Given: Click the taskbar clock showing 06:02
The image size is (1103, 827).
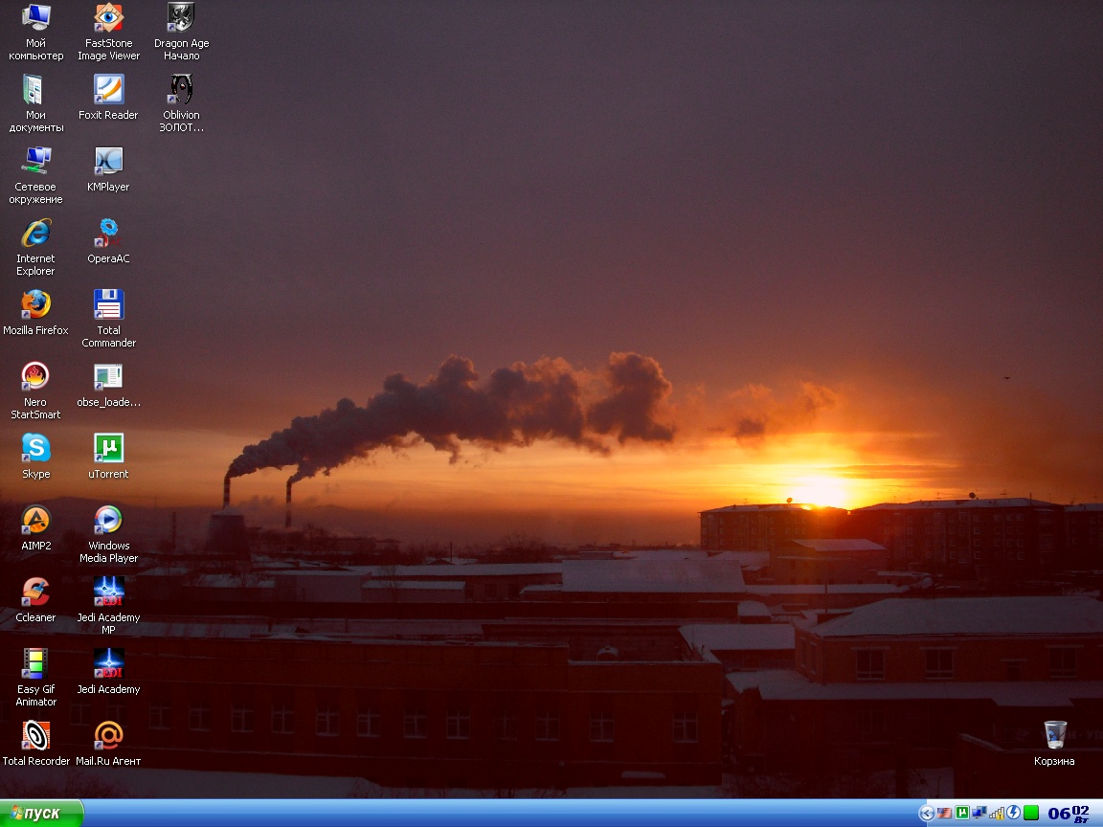Looking at the screenshot, I should click(1069, 814).
